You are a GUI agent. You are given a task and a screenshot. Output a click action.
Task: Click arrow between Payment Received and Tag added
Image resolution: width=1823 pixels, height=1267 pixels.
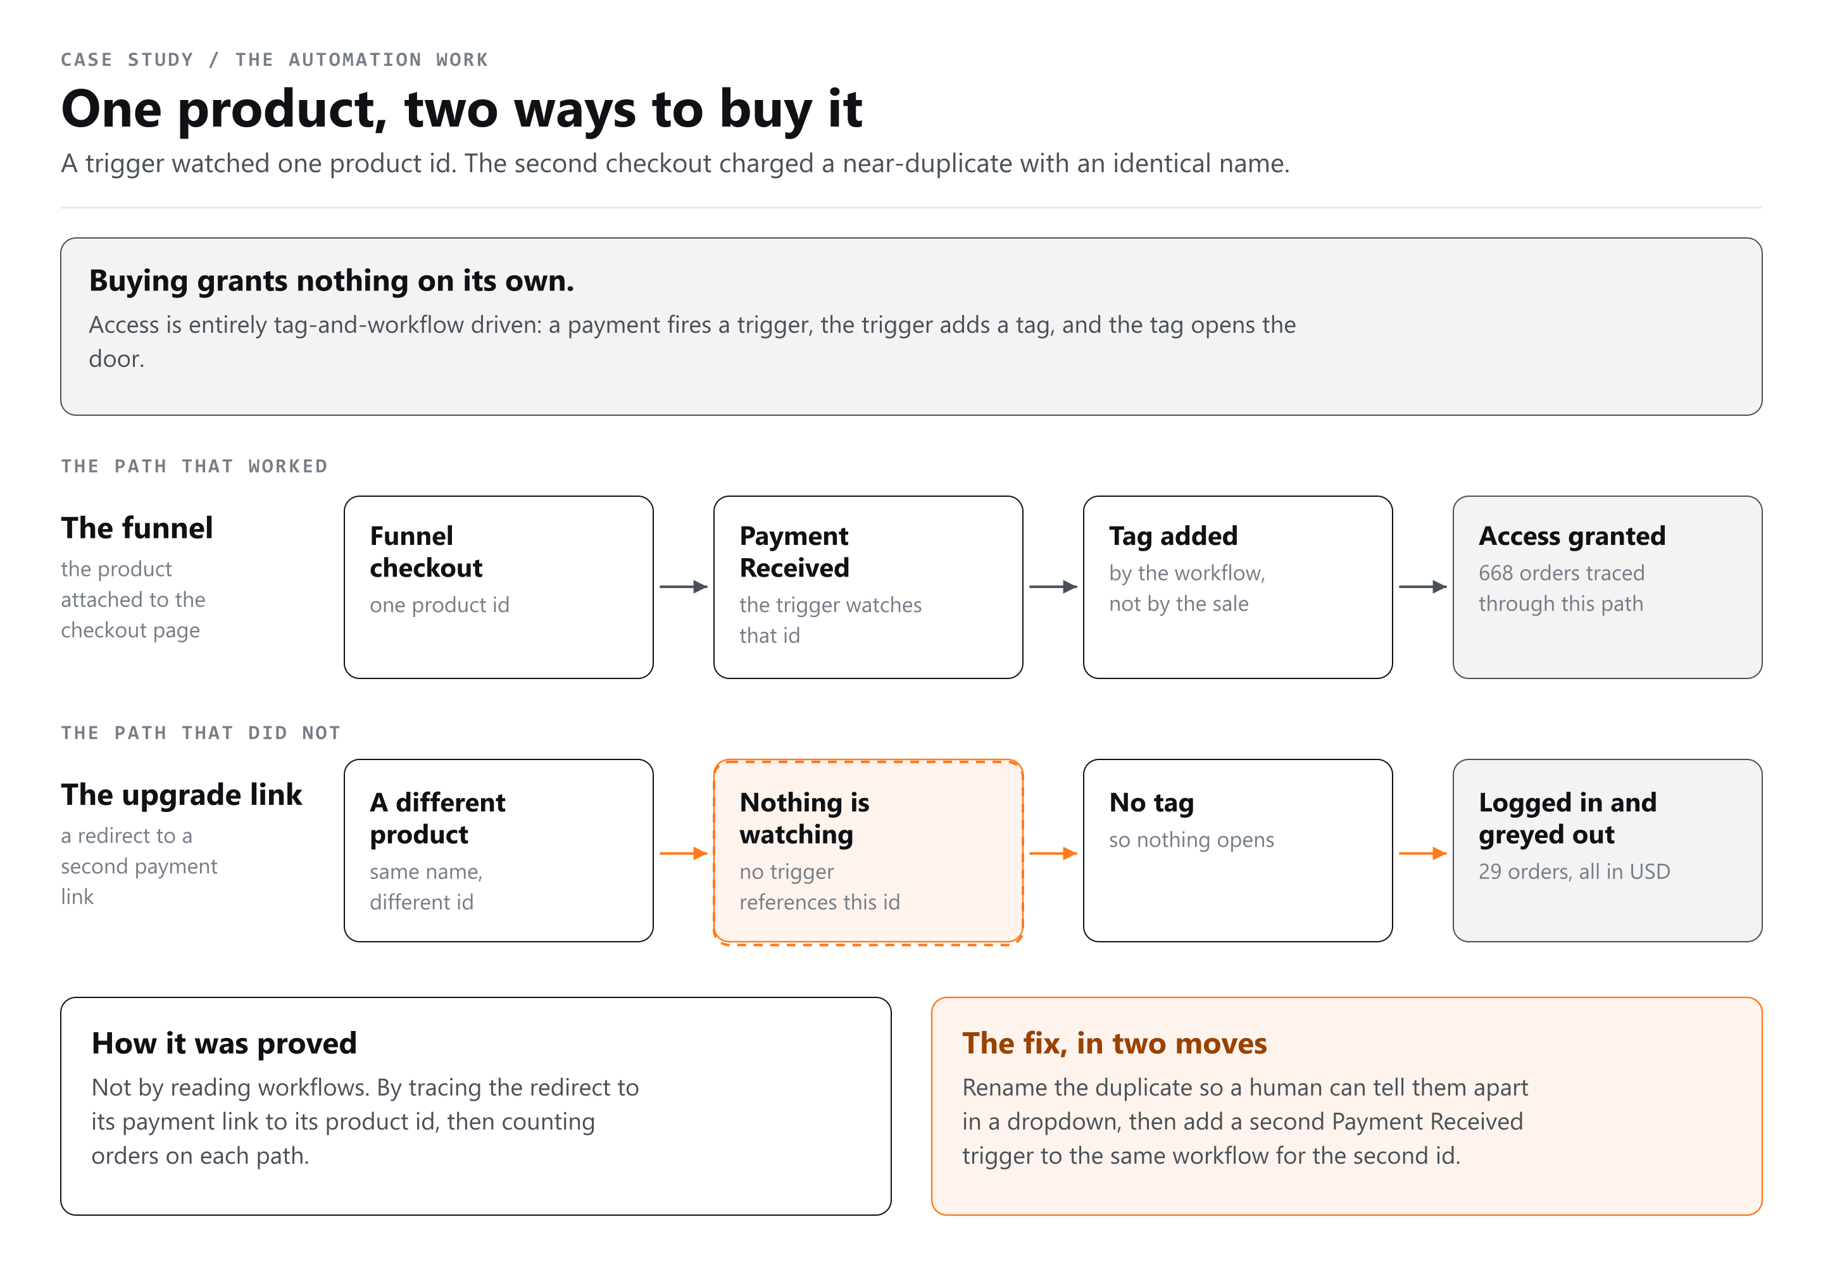pyautogui.click(x=1053, y=587)
